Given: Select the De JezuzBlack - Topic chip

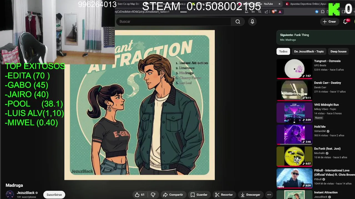Looking at the screenshot, I should pyautogui.click(x=309, y=51).
